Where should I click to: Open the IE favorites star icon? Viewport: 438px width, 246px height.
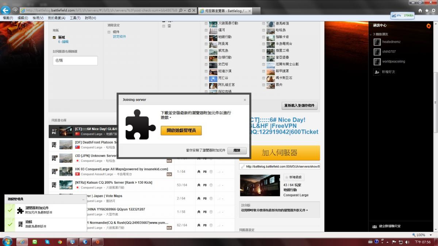click(x=427, y=11)
